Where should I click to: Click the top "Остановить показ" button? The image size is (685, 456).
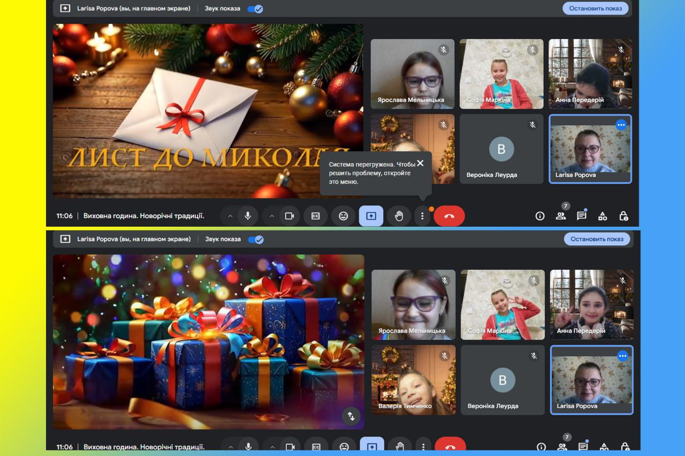(596, 9)
